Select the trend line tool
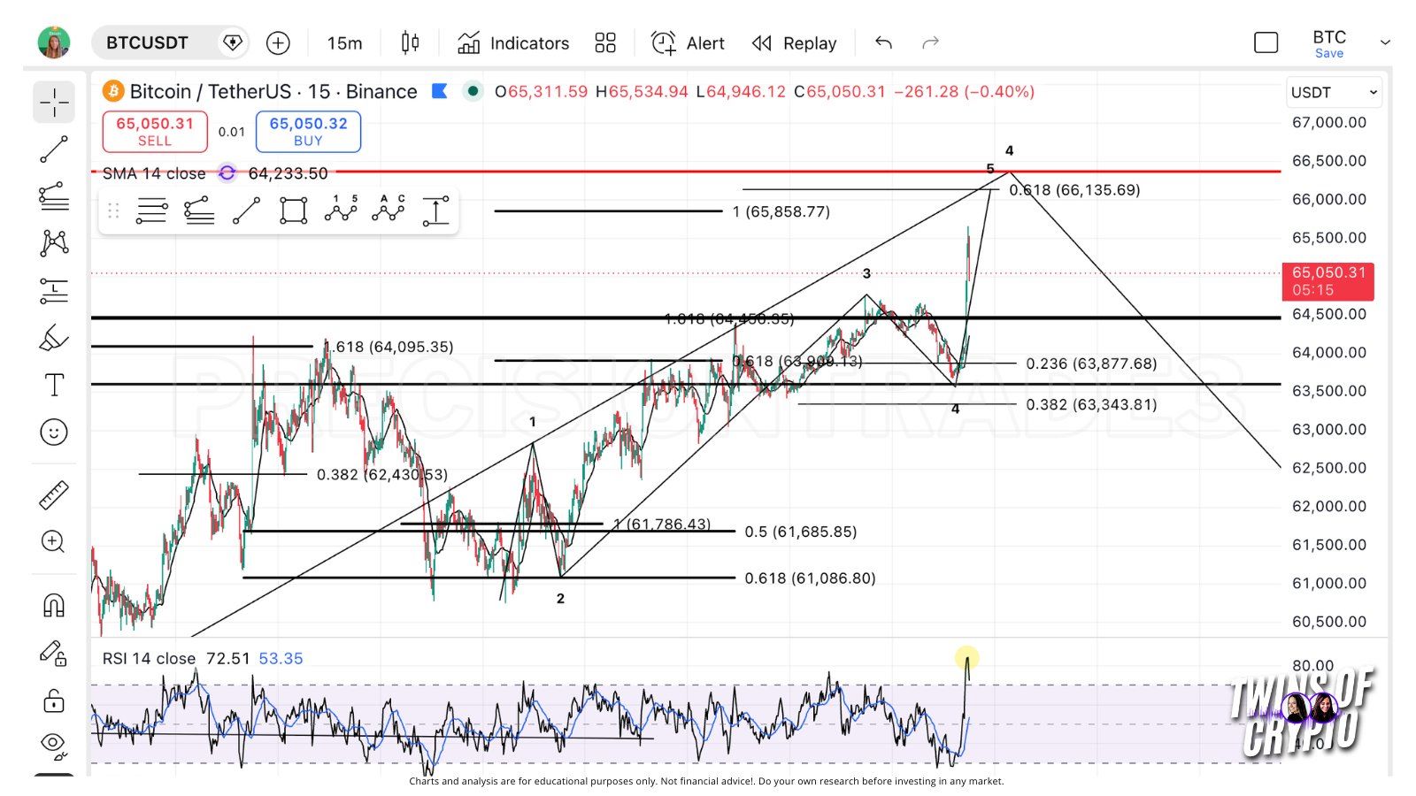The width and height of the screenshot is (1416, 796). (x=54, y=149)
